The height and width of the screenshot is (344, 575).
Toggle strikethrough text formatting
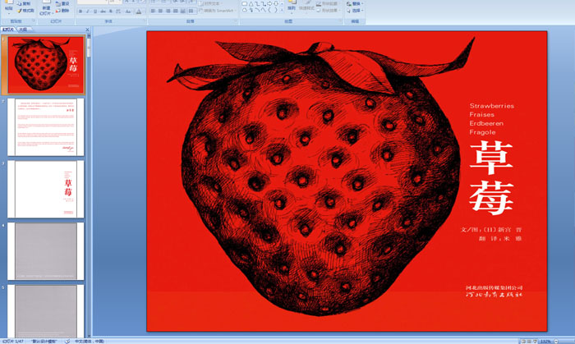103,11
